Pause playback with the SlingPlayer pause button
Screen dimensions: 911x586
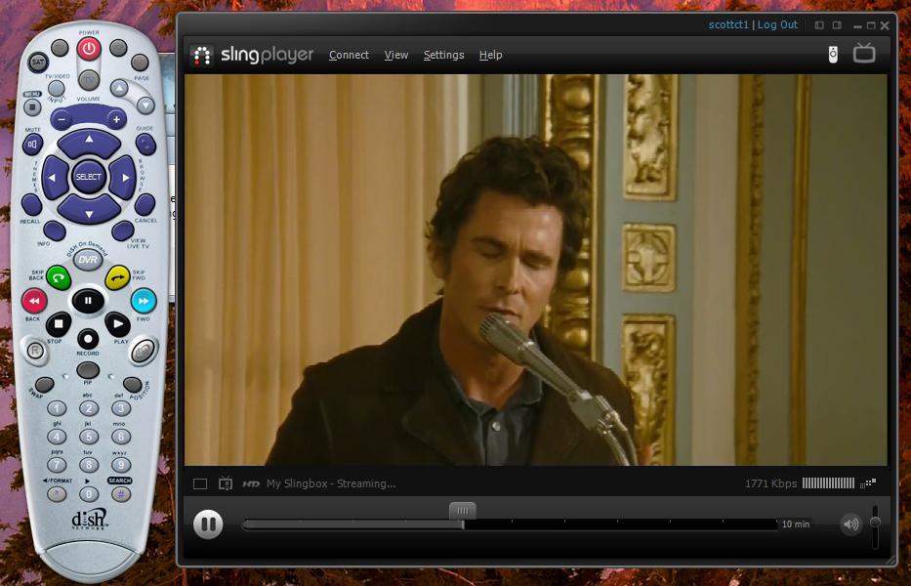pyautogui.click(x=208, y=524)
